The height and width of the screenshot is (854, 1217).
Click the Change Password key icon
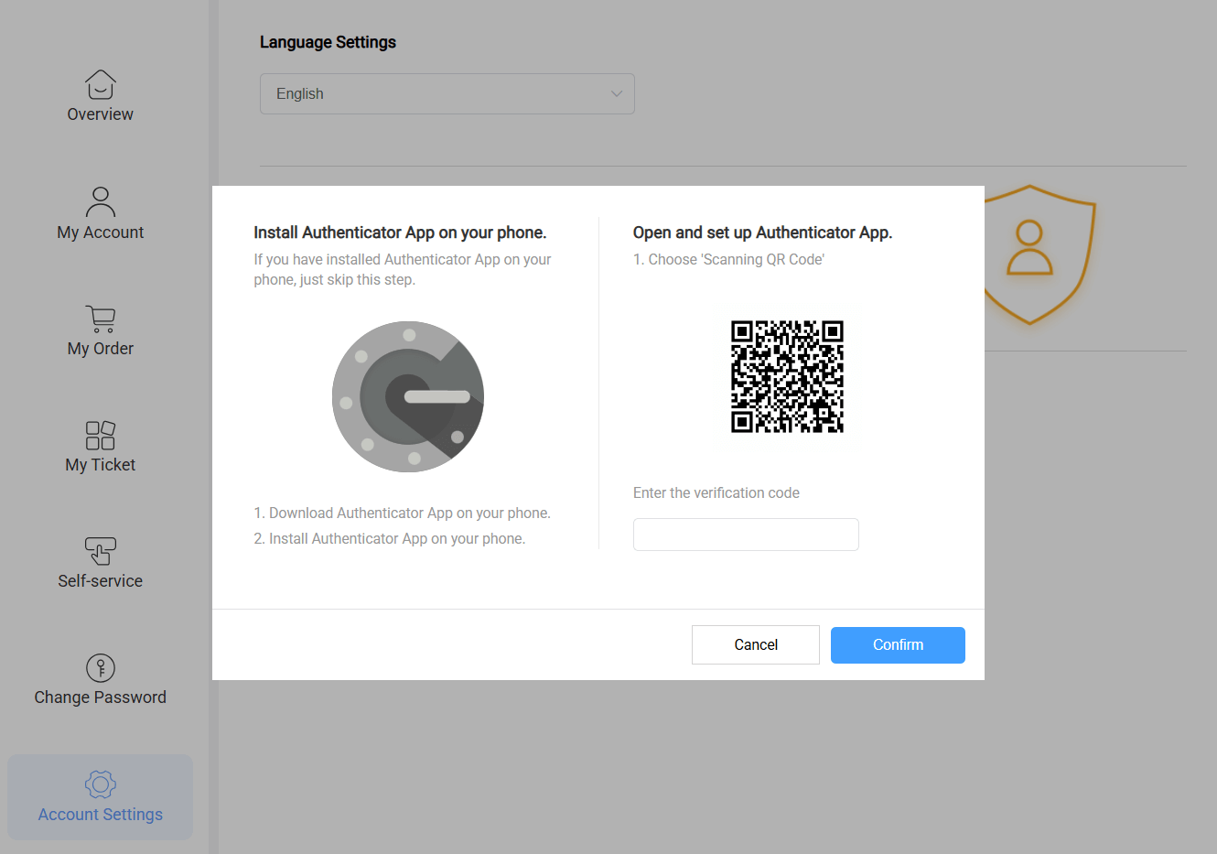100,668
